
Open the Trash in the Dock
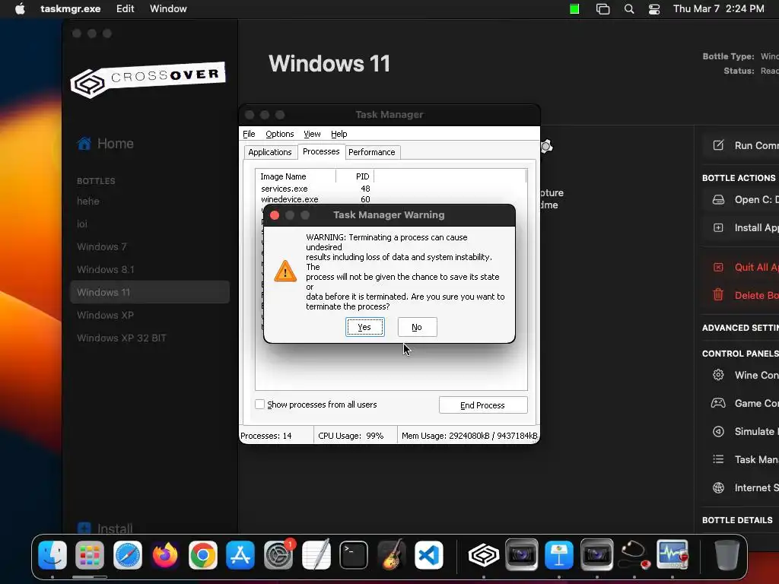727,554
